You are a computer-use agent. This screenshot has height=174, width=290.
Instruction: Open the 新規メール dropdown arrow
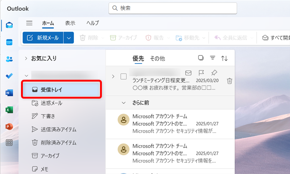[69, 38]
